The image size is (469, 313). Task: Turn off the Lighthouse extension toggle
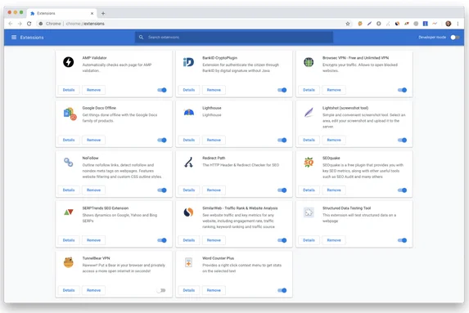tap(282, 140)
